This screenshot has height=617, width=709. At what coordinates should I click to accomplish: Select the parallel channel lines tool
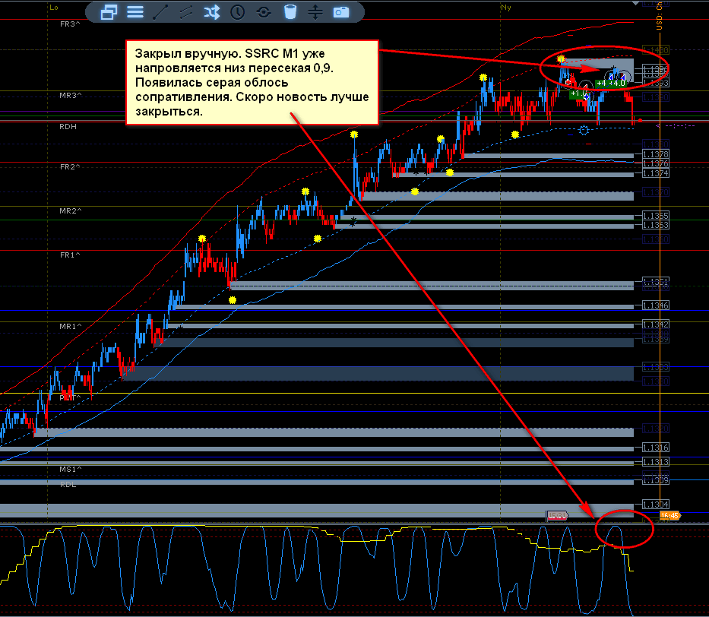(186, 12)
